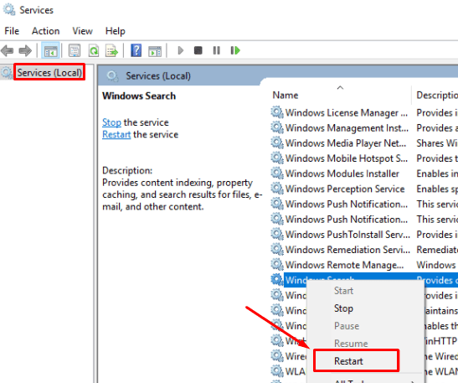Image resolution: width=458 pixels, height=383 pixels.
Task: Click gear icon of WLA service row
Action: tap(277, 370)
